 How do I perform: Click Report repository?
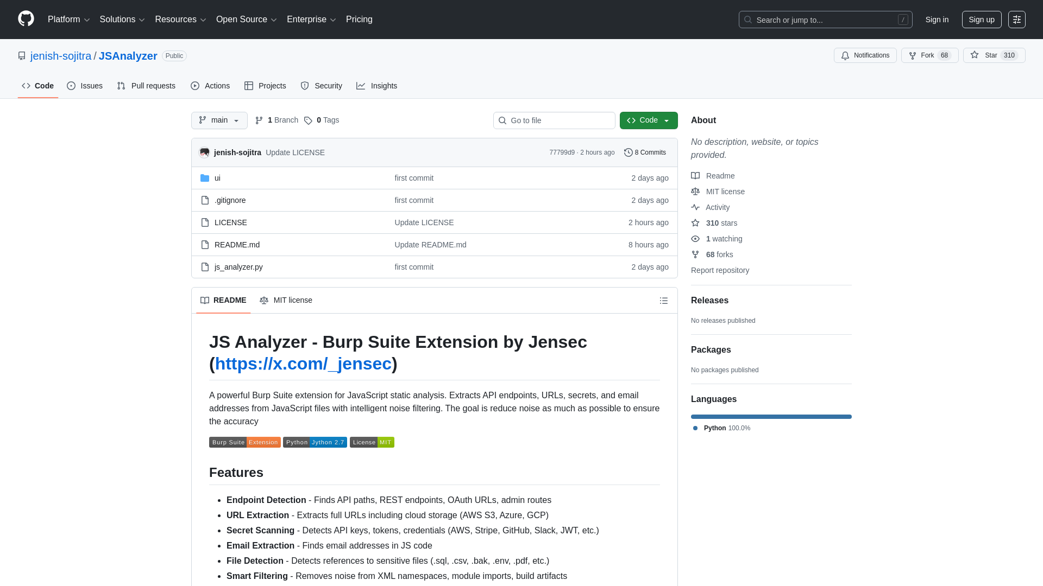(x=720, y=270)
